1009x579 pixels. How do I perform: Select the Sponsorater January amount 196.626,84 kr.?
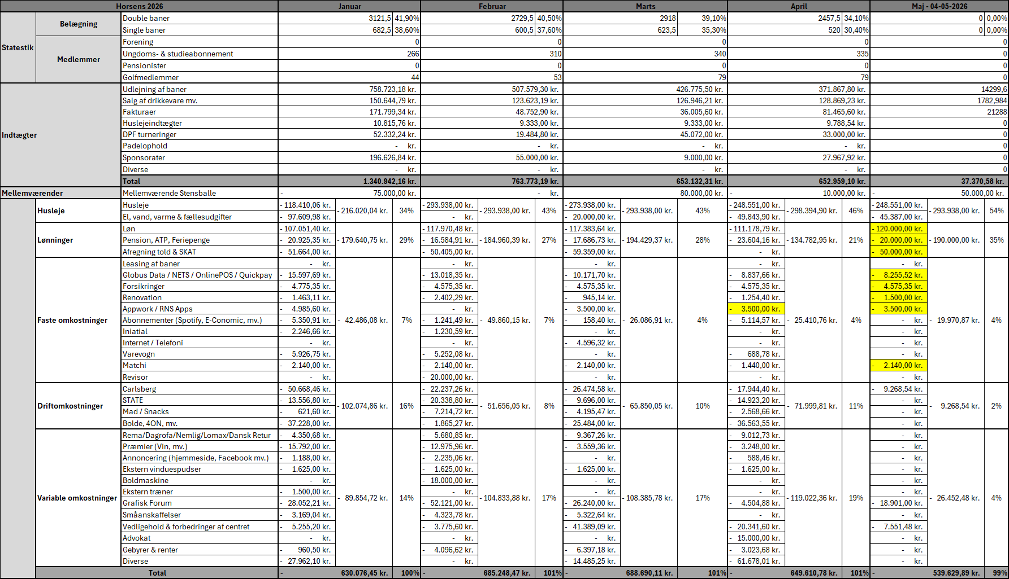click(x=349, y=157)
